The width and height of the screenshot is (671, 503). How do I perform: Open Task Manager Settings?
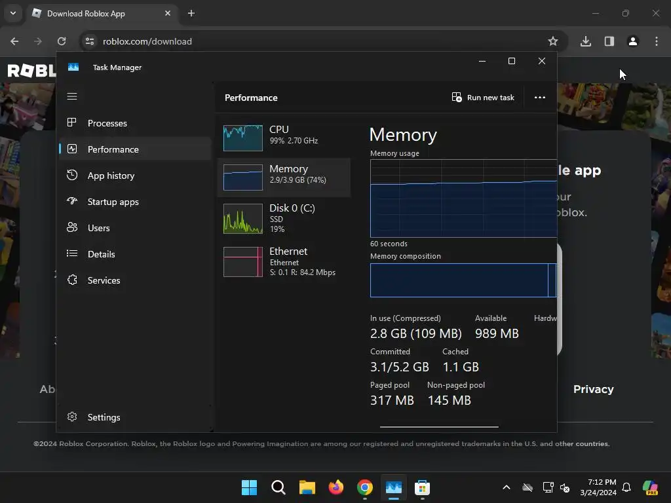135,417
